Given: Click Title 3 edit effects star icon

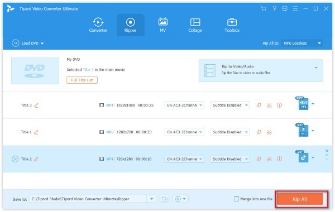Looking at the screenshot, I should (x=259, y=105).
